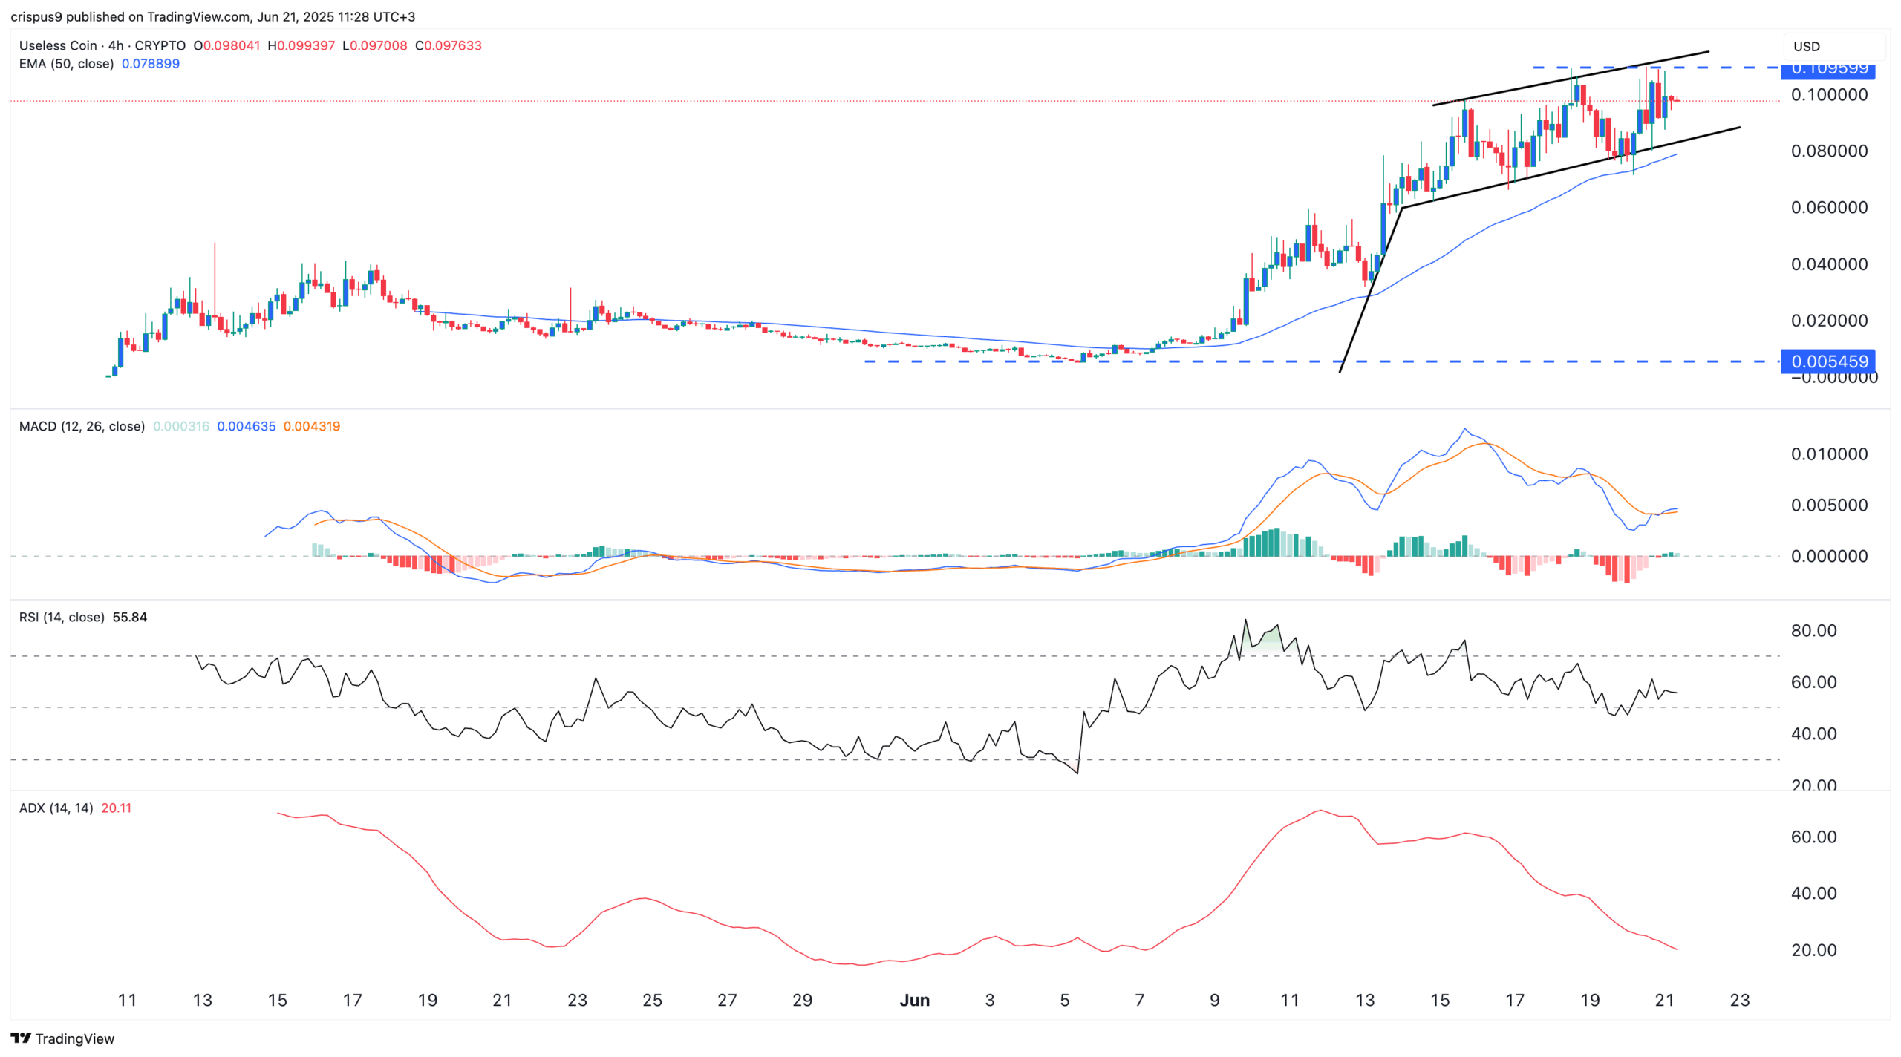This screenshot has height=1057, width=1901.
Task: Click the orange MACD signal value 0.004319
Action: coord(312,426)
